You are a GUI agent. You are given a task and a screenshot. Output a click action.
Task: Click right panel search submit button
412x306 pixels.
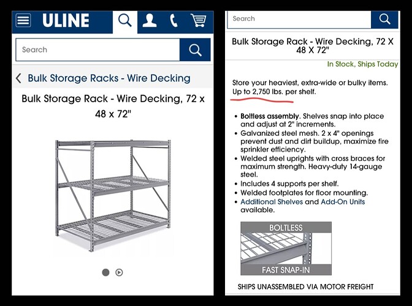point(384,19)
